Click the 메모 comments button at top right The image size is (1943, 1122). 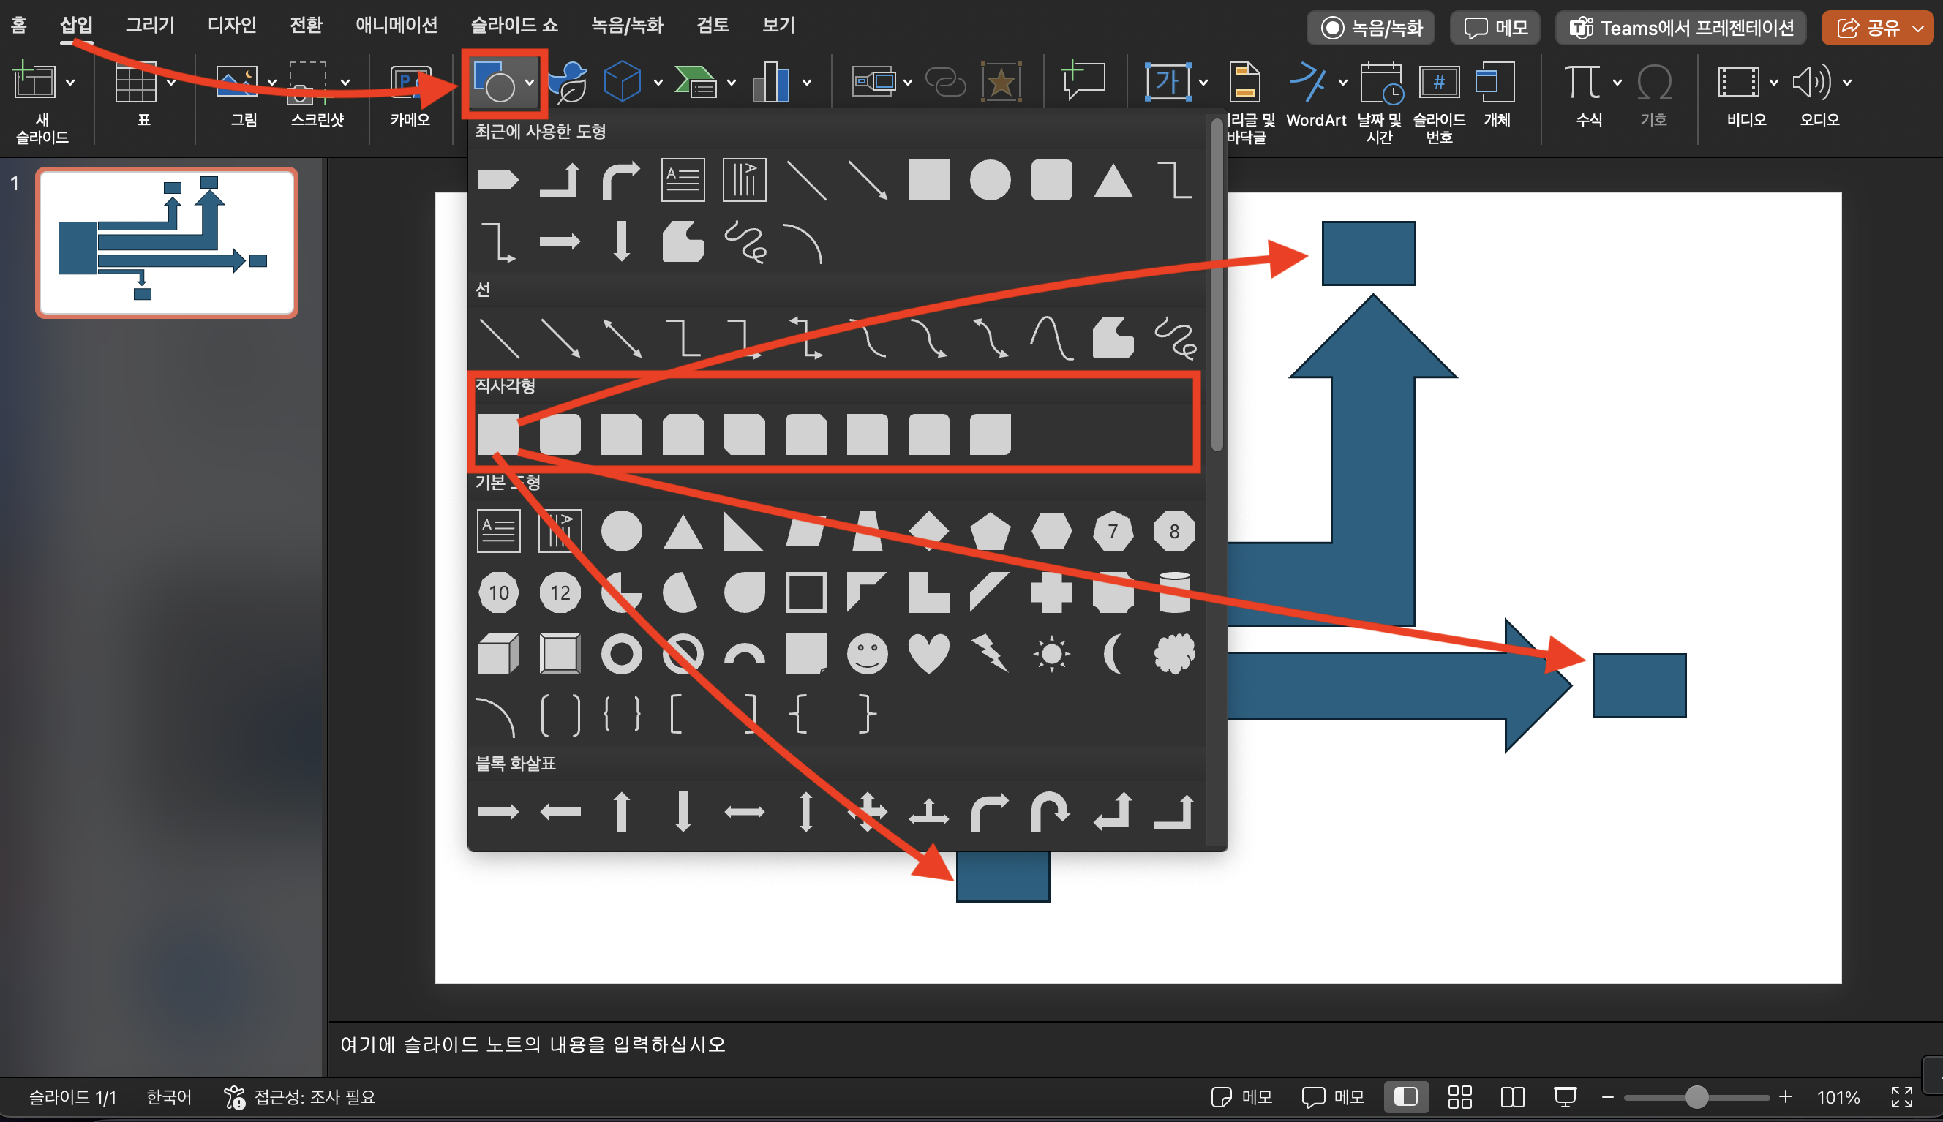[x=1495, y=28]
